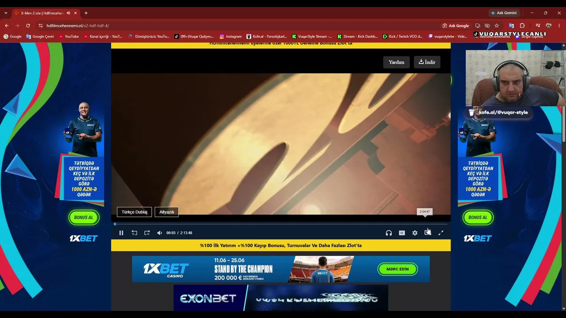Open the Kanal içeriği YouTube bookmark
This screenshot has height=318, width=566.
(x=103, y=37)
